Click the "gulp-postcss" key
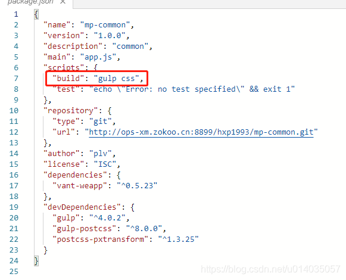The height and width of the screenshot is (280, 346). 85,229
